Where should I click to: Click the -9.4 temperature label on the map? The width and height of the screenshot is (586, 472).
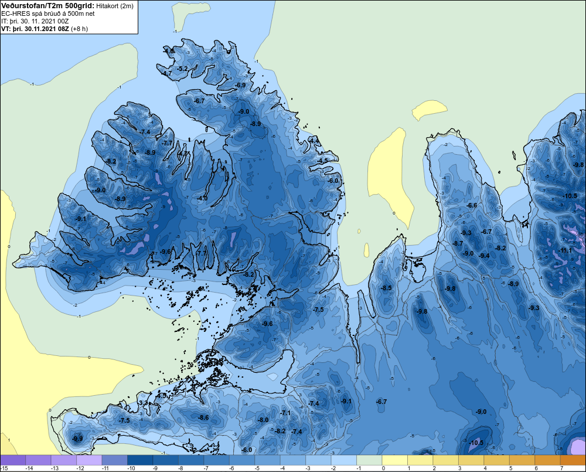(484, 256)
